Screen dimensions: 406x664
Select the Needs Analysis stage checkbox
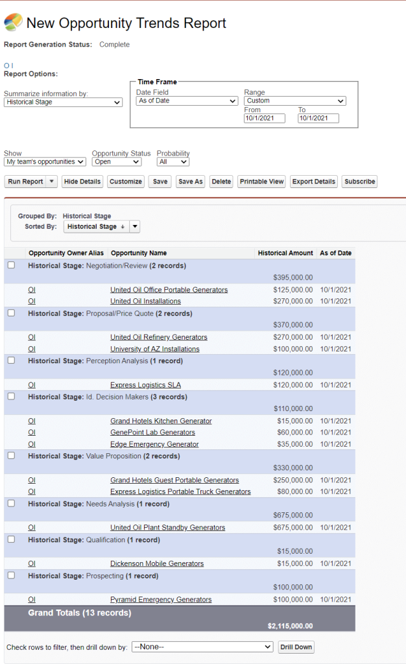[11, 504]
